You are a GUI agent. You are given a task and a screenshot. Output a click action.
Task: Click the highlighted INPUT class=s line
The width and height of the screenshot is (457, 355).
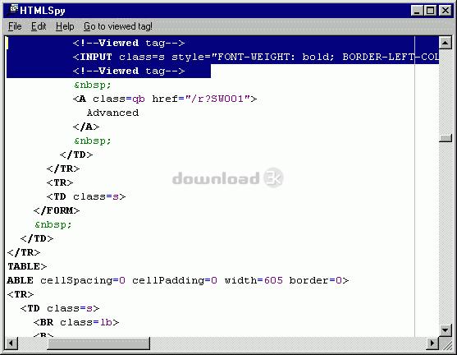pos(256,57)
